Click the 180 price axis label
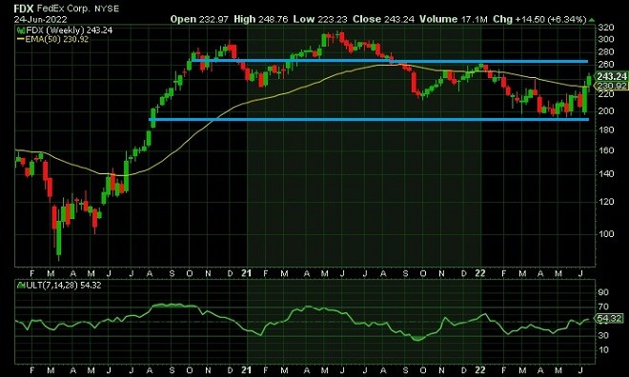This screenshot has height=377, width=629. 606,129
